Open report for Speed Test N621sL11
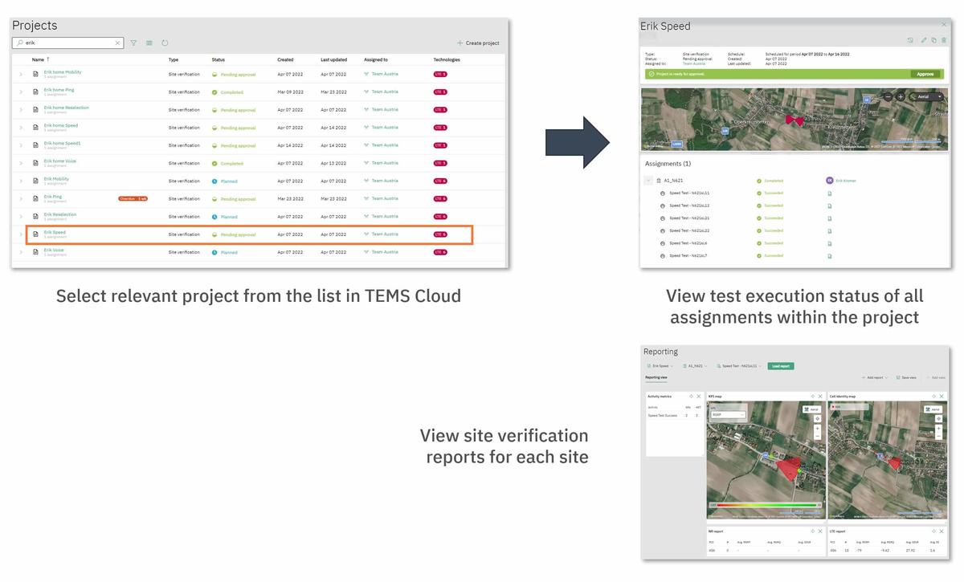The image size is (964, 582). pos(829,193)
